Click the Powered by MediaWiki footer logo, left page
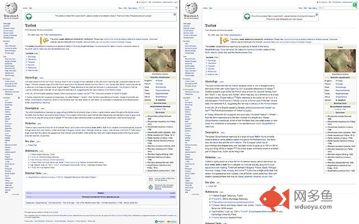Image resolution: width=359 pixels, height=224 pixels. click(x=172, y=222)
